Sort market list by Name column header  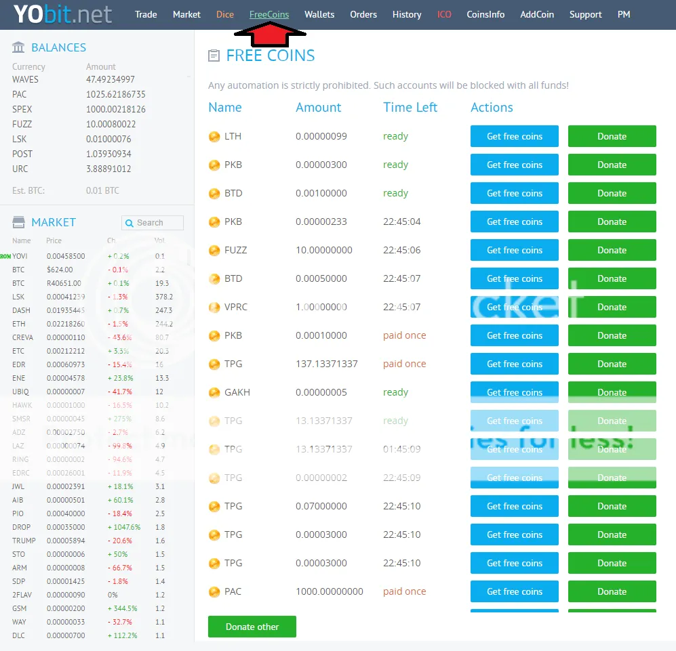[x=21, y=240]
